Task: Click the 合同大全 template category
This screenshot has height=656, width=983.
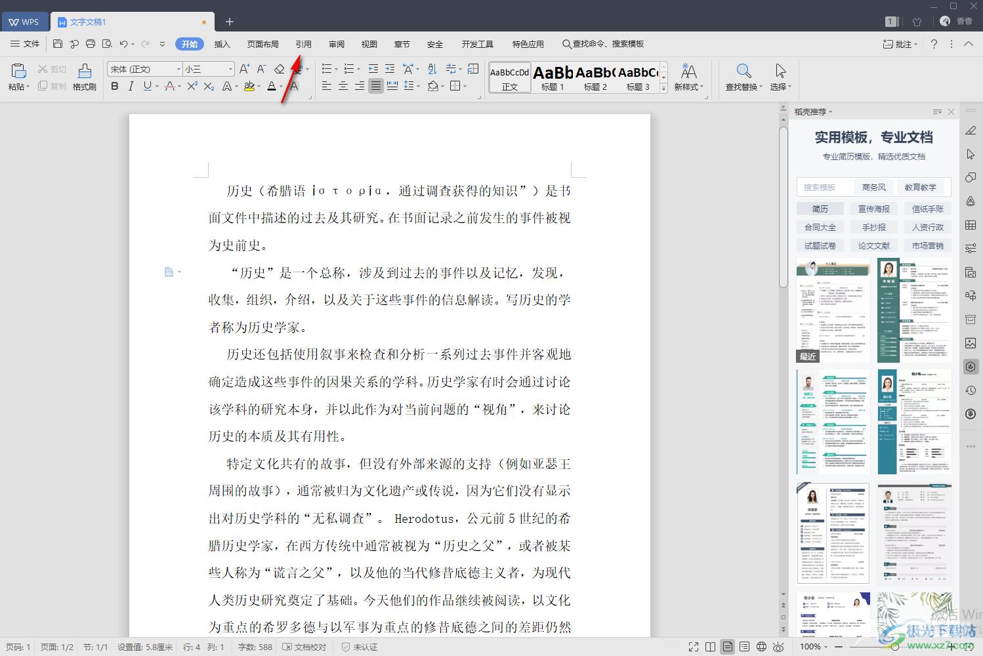Action: pos(820,227)
